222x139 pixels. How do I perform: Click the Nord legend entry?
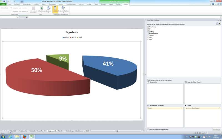tap(73, 38)
